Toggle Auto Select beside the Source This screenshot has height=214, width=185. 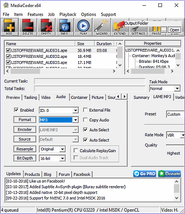(85, 140)
